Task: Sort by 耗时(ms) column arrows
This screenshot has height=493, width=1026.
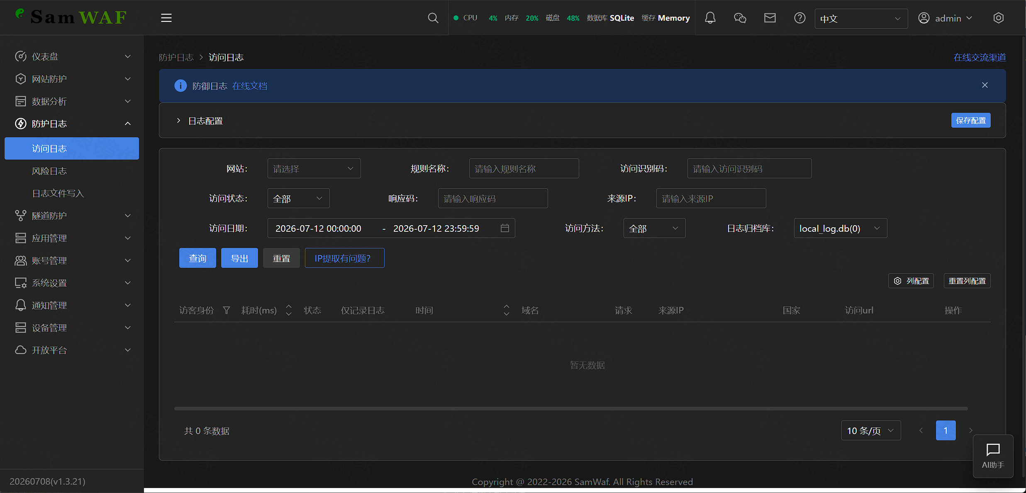Action: [289, 310]
